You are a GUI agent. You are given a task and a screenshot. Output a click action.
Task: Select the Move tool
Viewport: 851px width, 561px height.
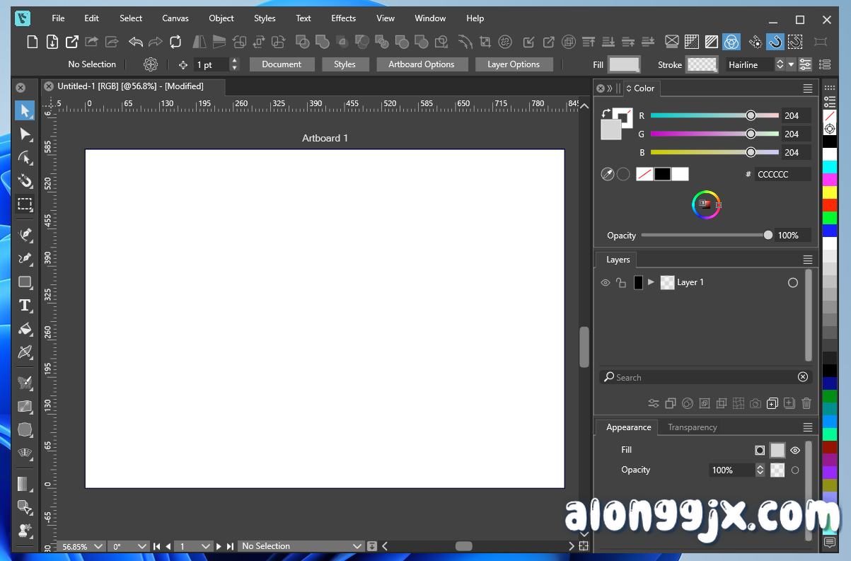click(25, 110)
